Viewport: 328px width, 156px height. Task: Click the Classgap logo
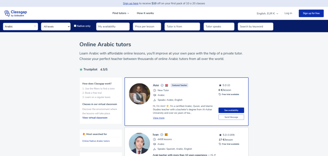point(15,13)
